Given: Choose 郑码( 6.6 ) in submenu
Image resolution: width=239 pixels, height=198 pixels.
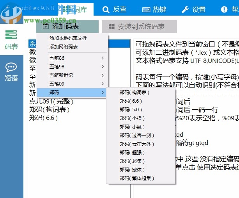Looking at the screenshot, I should coord(141,101).
